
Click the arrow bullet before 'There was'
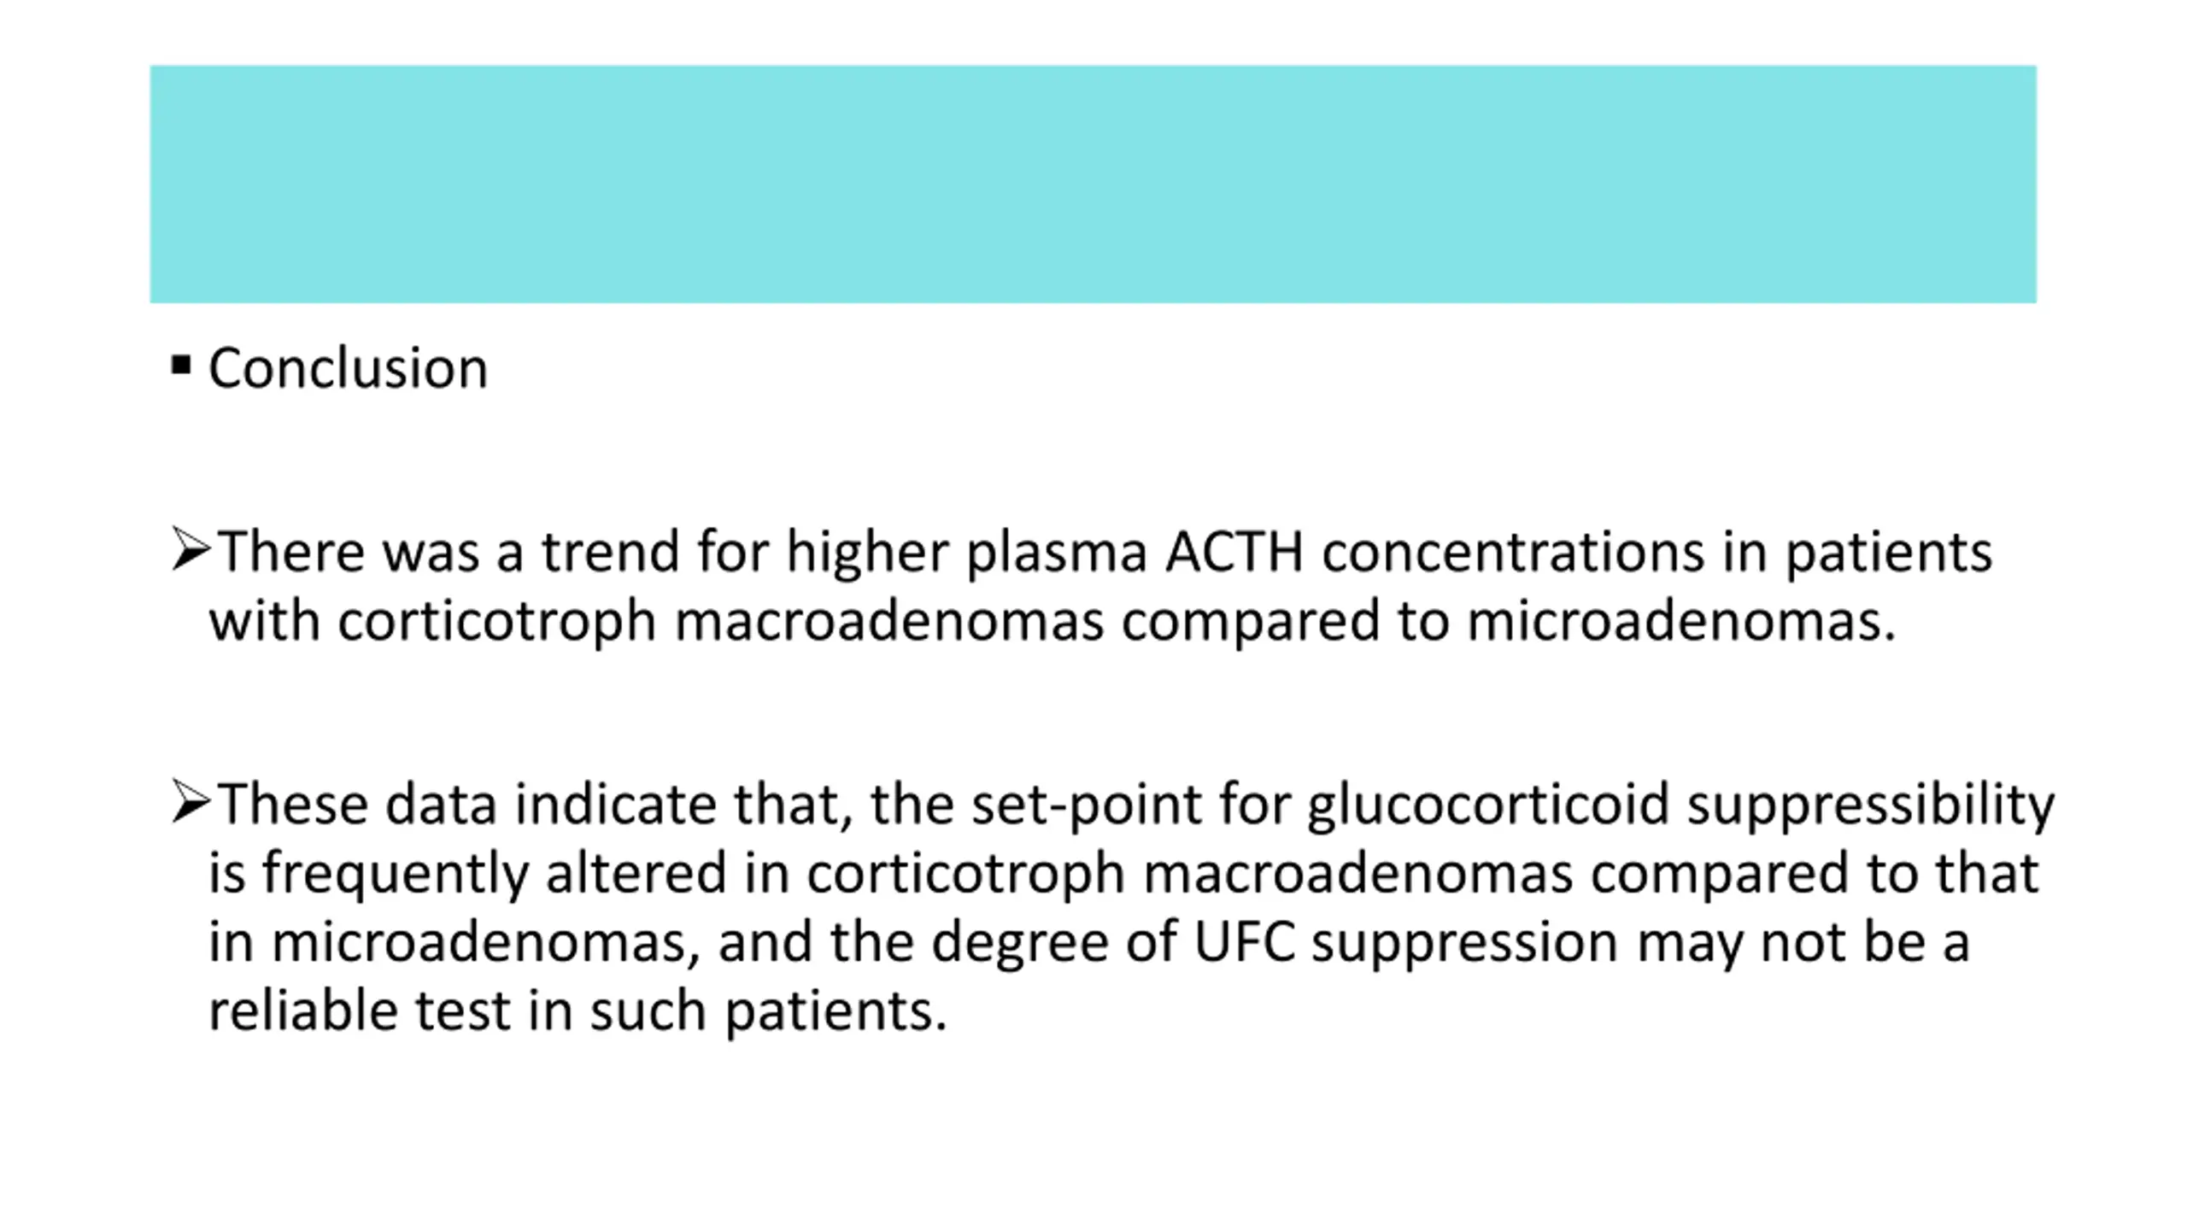click(x=191, y=549)
